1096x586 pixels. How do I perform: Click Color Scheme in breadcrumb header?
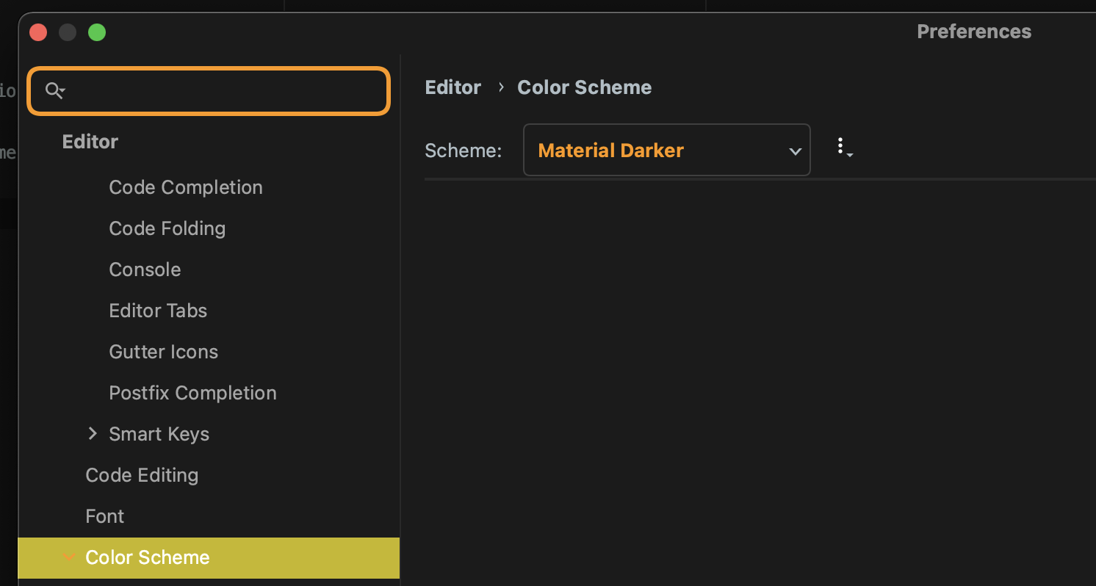point(584,87)
